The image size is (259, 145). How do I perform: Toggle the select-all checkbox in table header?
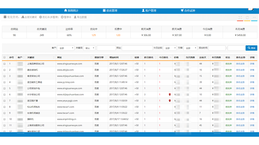pyautogui.click(x=5, y=57)
